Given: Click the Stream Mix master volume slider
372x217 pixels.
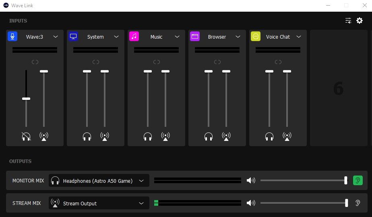Looking at the screenshot, I should pyautogui.click(x=304, y=203).
